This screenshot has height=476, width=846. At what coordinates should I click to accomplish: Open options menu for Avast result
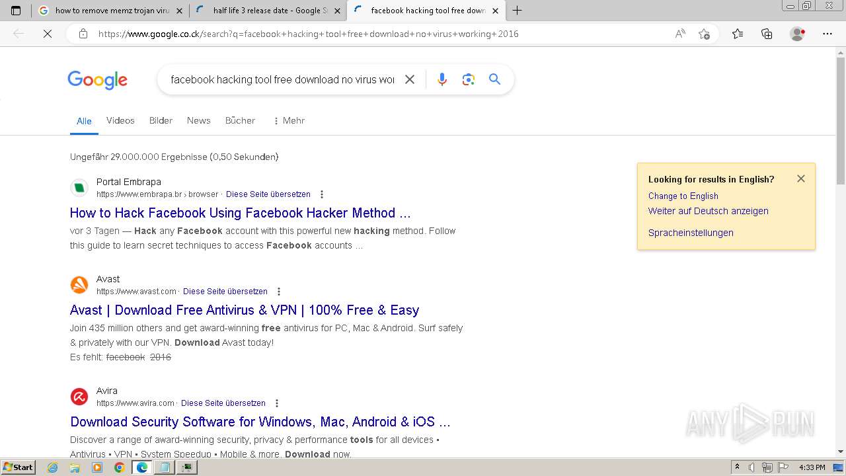point(279,292)
